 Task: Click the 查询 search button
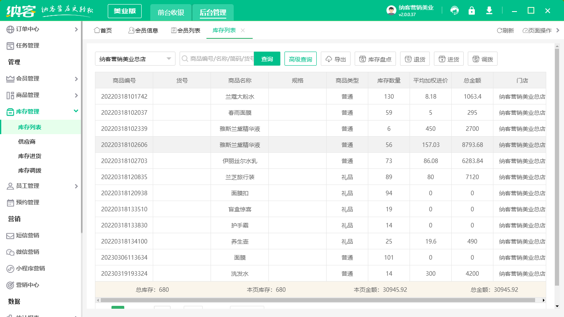coord(267,59)
